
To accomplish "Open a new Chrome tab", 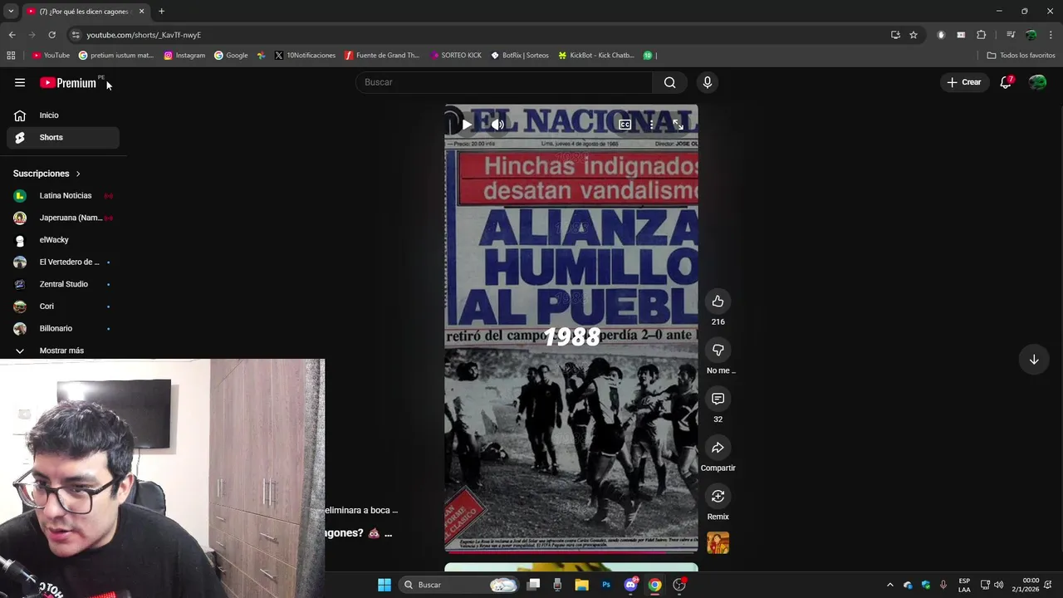I will click(161, 11).
